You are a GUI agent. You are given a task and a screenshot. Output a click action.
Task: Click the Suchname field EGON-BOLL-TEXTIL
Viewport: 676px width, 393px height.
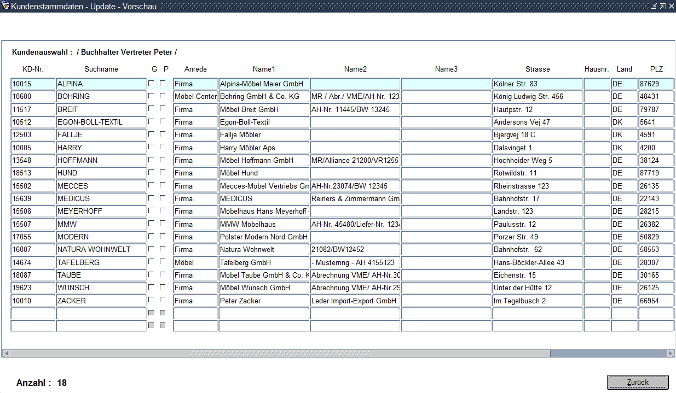pyautogui.click(x=101, y=122)
